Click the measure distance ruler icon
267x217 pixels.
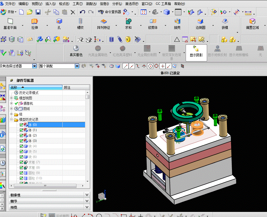coord(248,12)
